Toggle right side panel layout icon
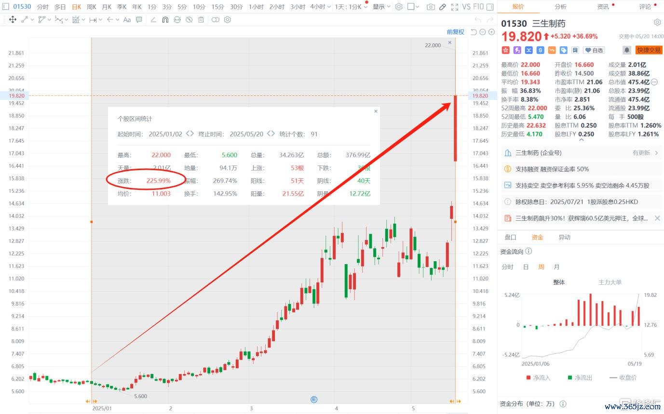Image resolution: width=664 pixels, height=414 pixels. (490, 7)
